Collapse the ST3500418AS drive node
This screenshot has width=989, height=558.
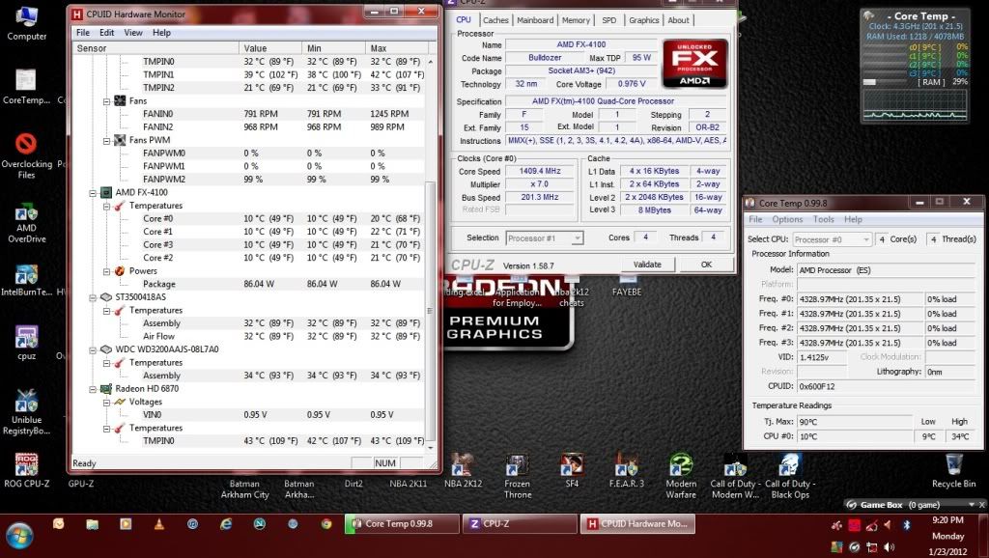[x=93, y=297]
